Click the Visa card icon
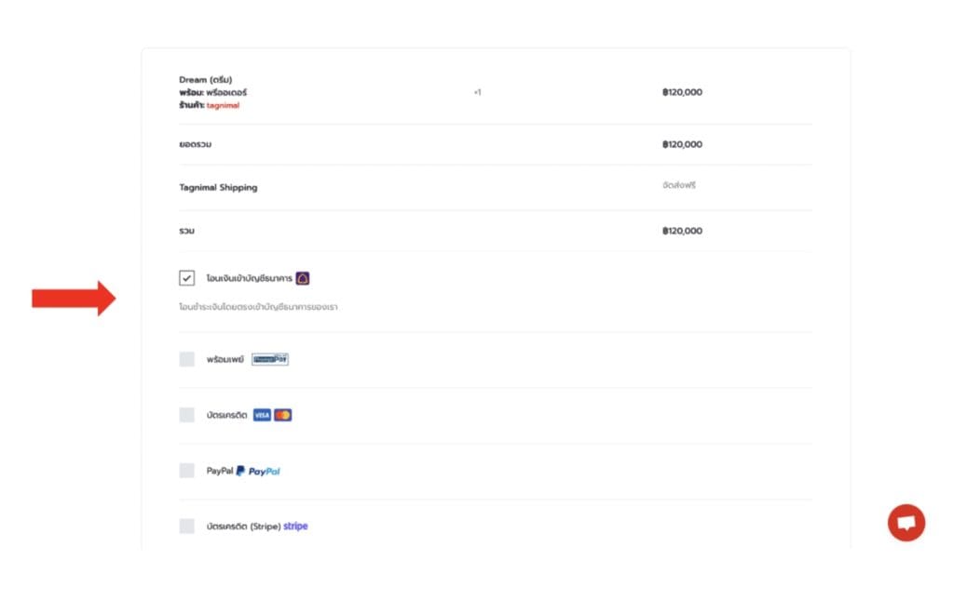The height and width of the screenshot is (600, 954). 262,415
